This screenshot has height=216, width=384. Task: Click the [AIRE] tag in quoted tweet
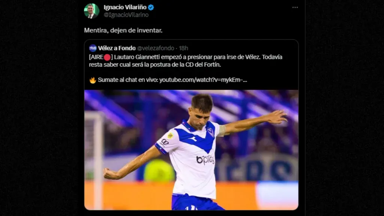pos(101,57)
